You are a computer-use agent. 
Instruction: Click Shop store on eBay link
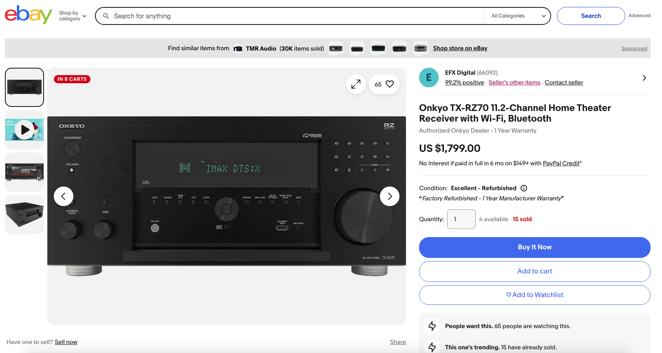[460, 48]
